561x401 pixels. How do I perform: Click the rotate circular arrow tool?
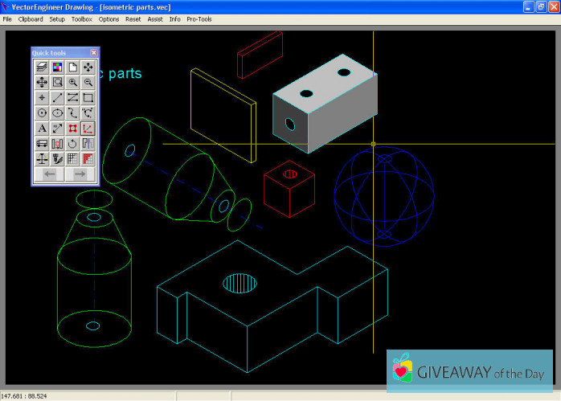(72, 143)
